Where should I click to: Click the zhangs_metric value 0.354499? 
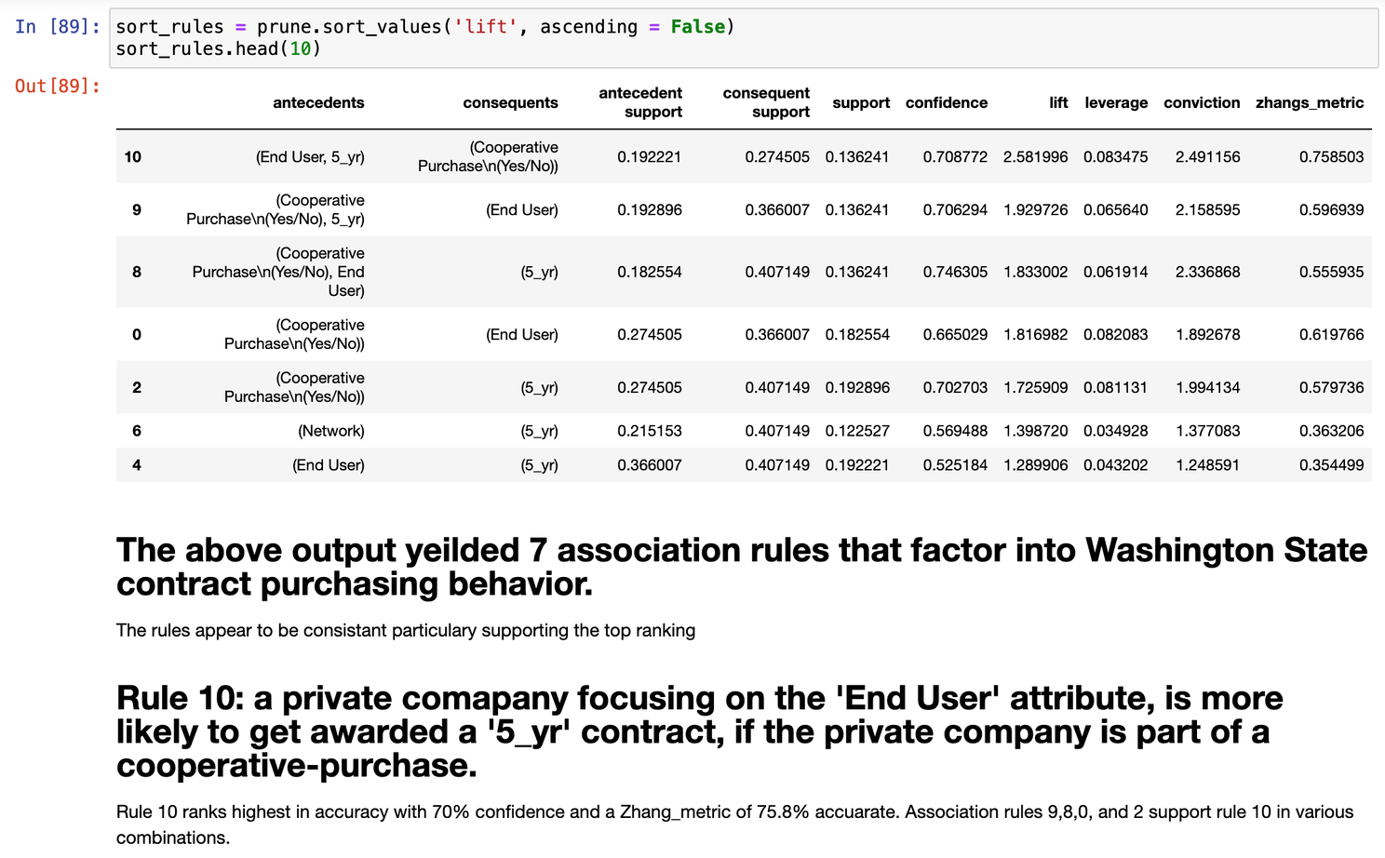click(x=1331, y=465)
